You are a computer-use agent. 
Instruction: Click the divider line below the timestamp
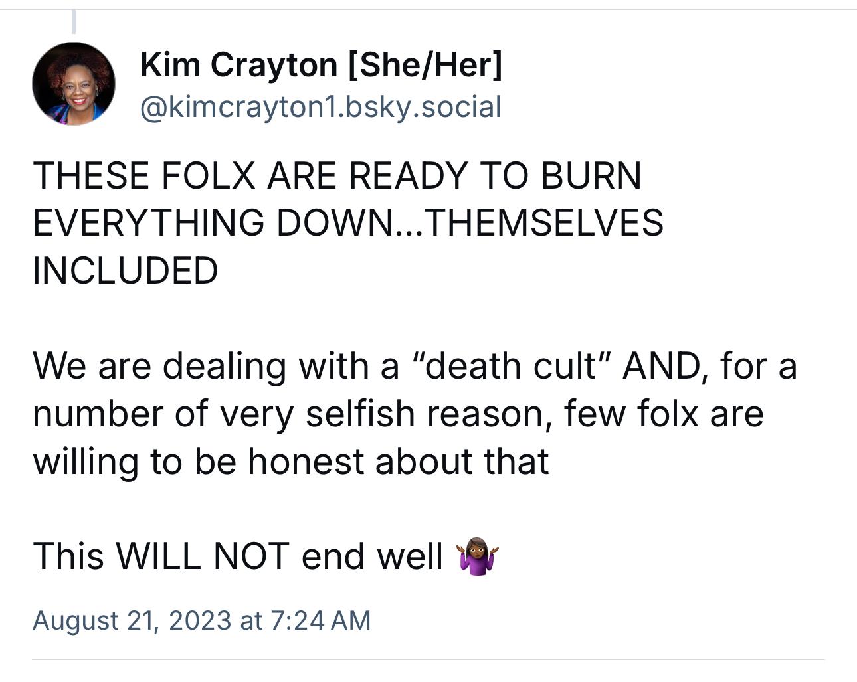[428, 660]
